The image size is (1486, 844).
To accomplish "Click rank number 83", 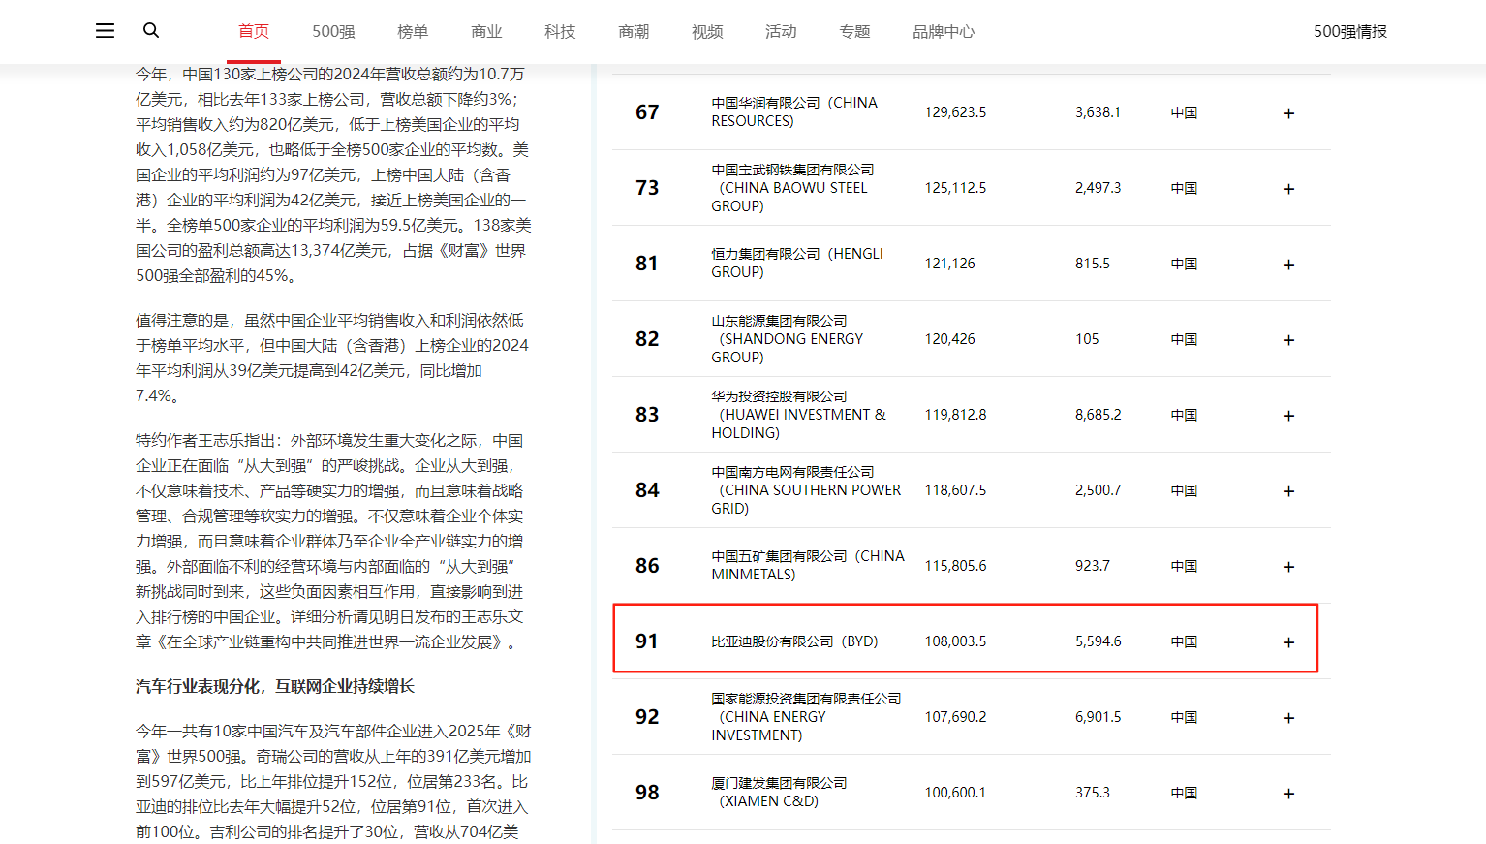I will pyautogui.click(x=647, y=415).
